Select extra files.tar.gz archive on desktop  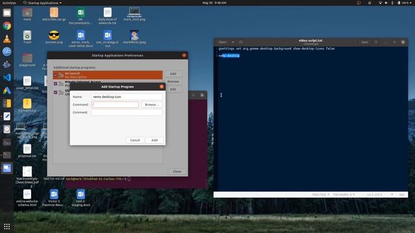pos(54,14)
